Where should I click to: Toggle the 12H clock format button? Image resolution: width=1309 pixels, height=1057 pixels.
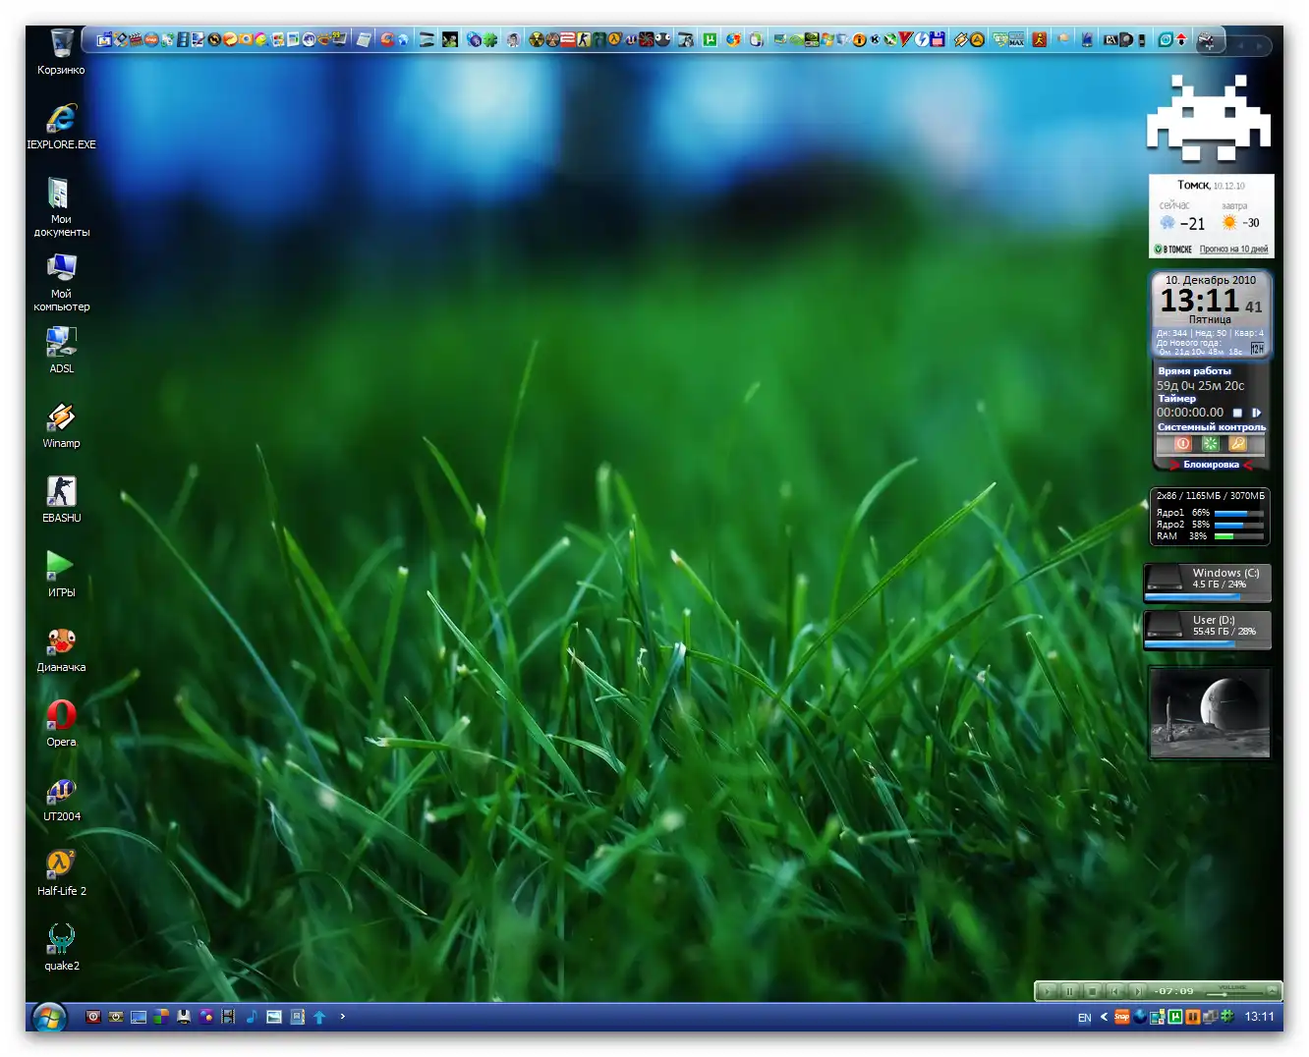1257,349
